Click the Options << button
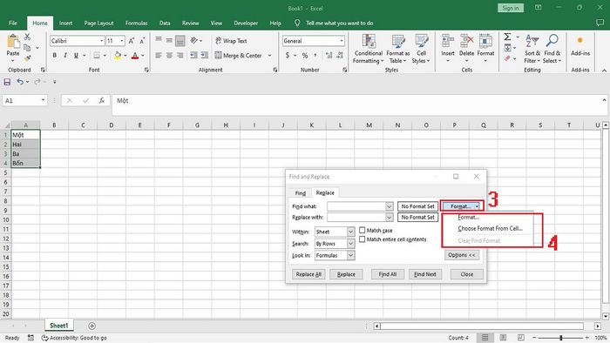The height and width of the screenshot is (343, 610). tap(462, 255)
